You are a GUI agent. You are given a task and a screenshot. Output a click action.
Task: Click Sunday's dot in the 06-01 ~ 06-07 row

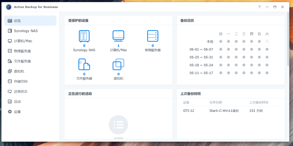pyautogui.click(x=221, y=49)
